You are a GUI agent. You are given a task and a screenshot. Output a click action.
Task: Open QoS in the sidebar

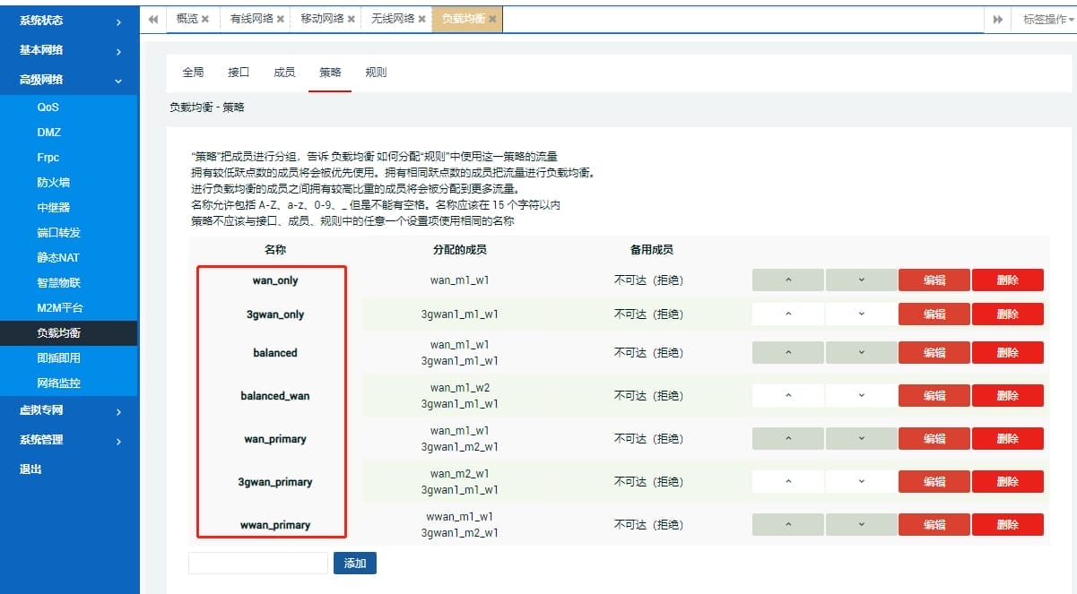pyautogui.click(x=48, y=108)
